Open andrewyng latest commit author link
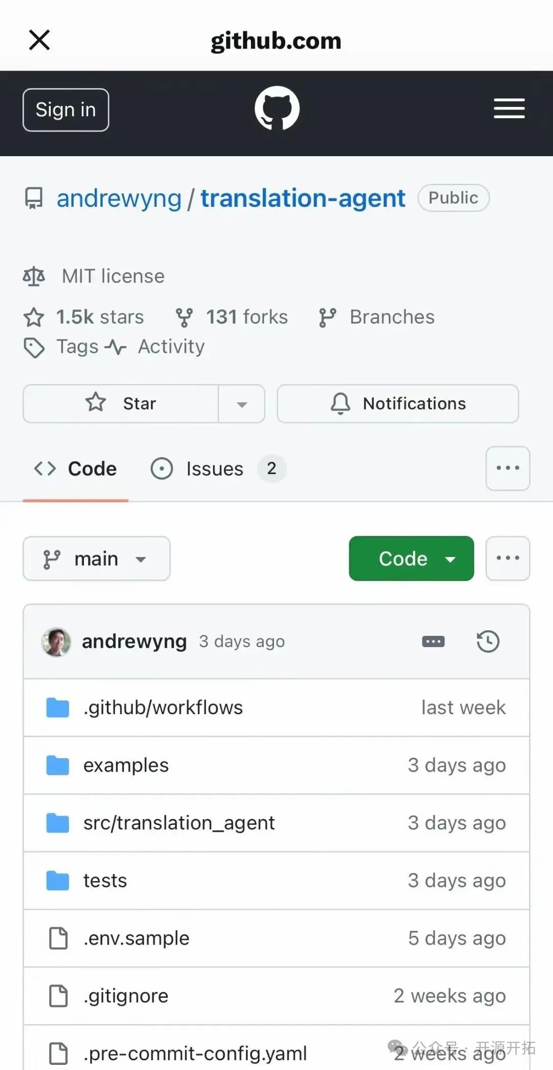The image size is (553, 1070). pos(134,641)
